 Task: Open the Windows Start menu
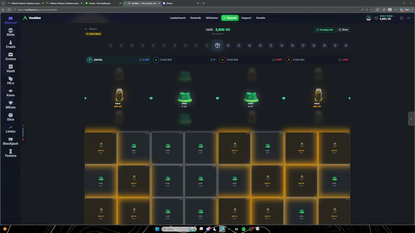pos(157,229)
